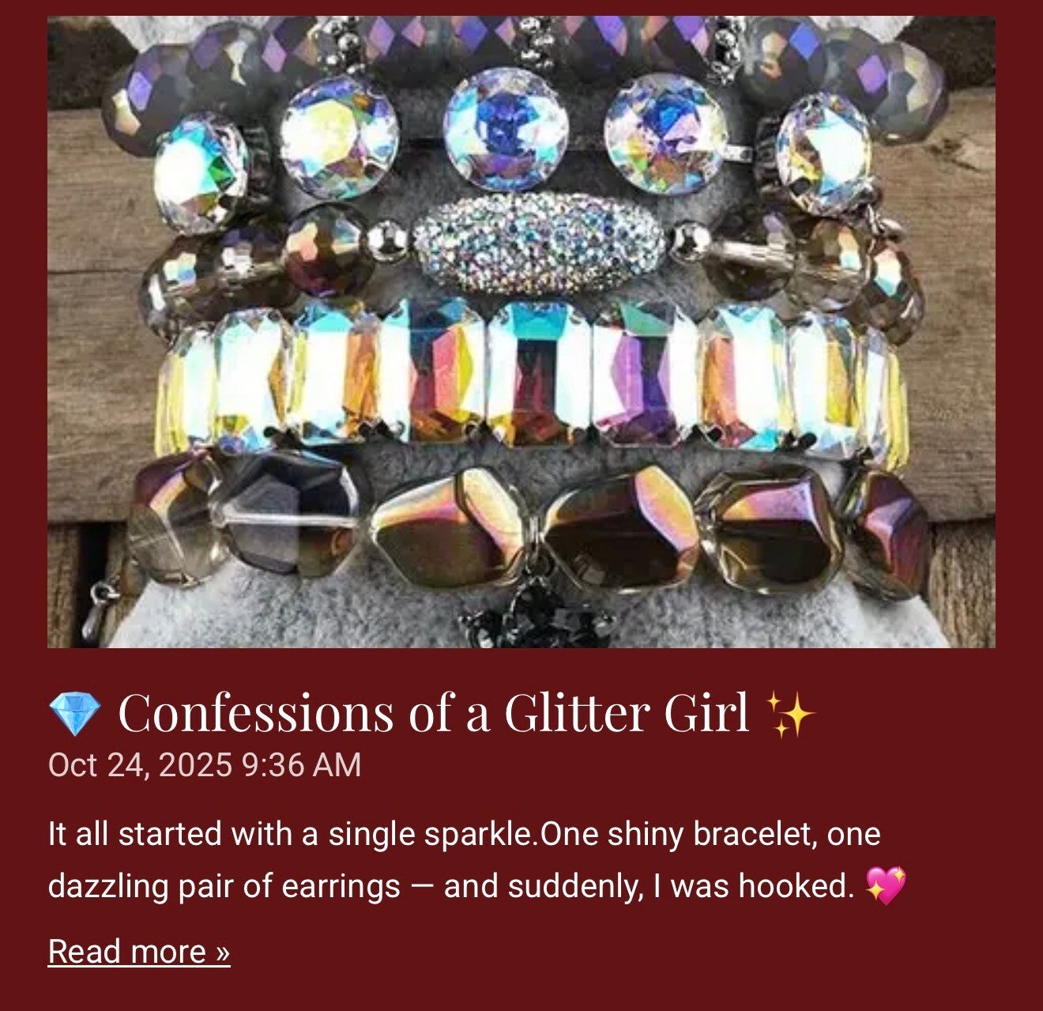Click the Oct 24, 2025 post date
Image resolution: width=1043 pixels, height=1011 pixels.
141,765
